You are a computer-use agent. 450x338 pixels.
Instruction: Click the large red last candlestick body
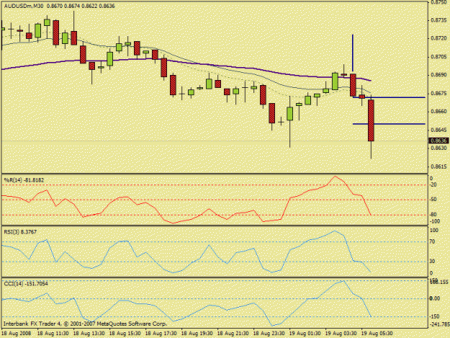pos(371,120)
